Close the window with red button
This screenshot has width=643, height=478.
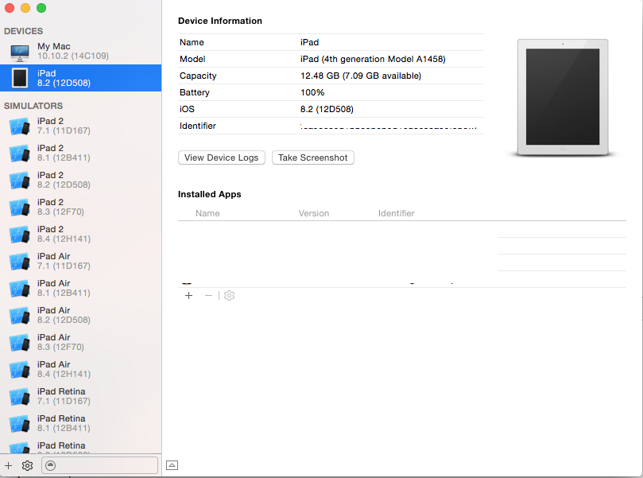(10, 8)
